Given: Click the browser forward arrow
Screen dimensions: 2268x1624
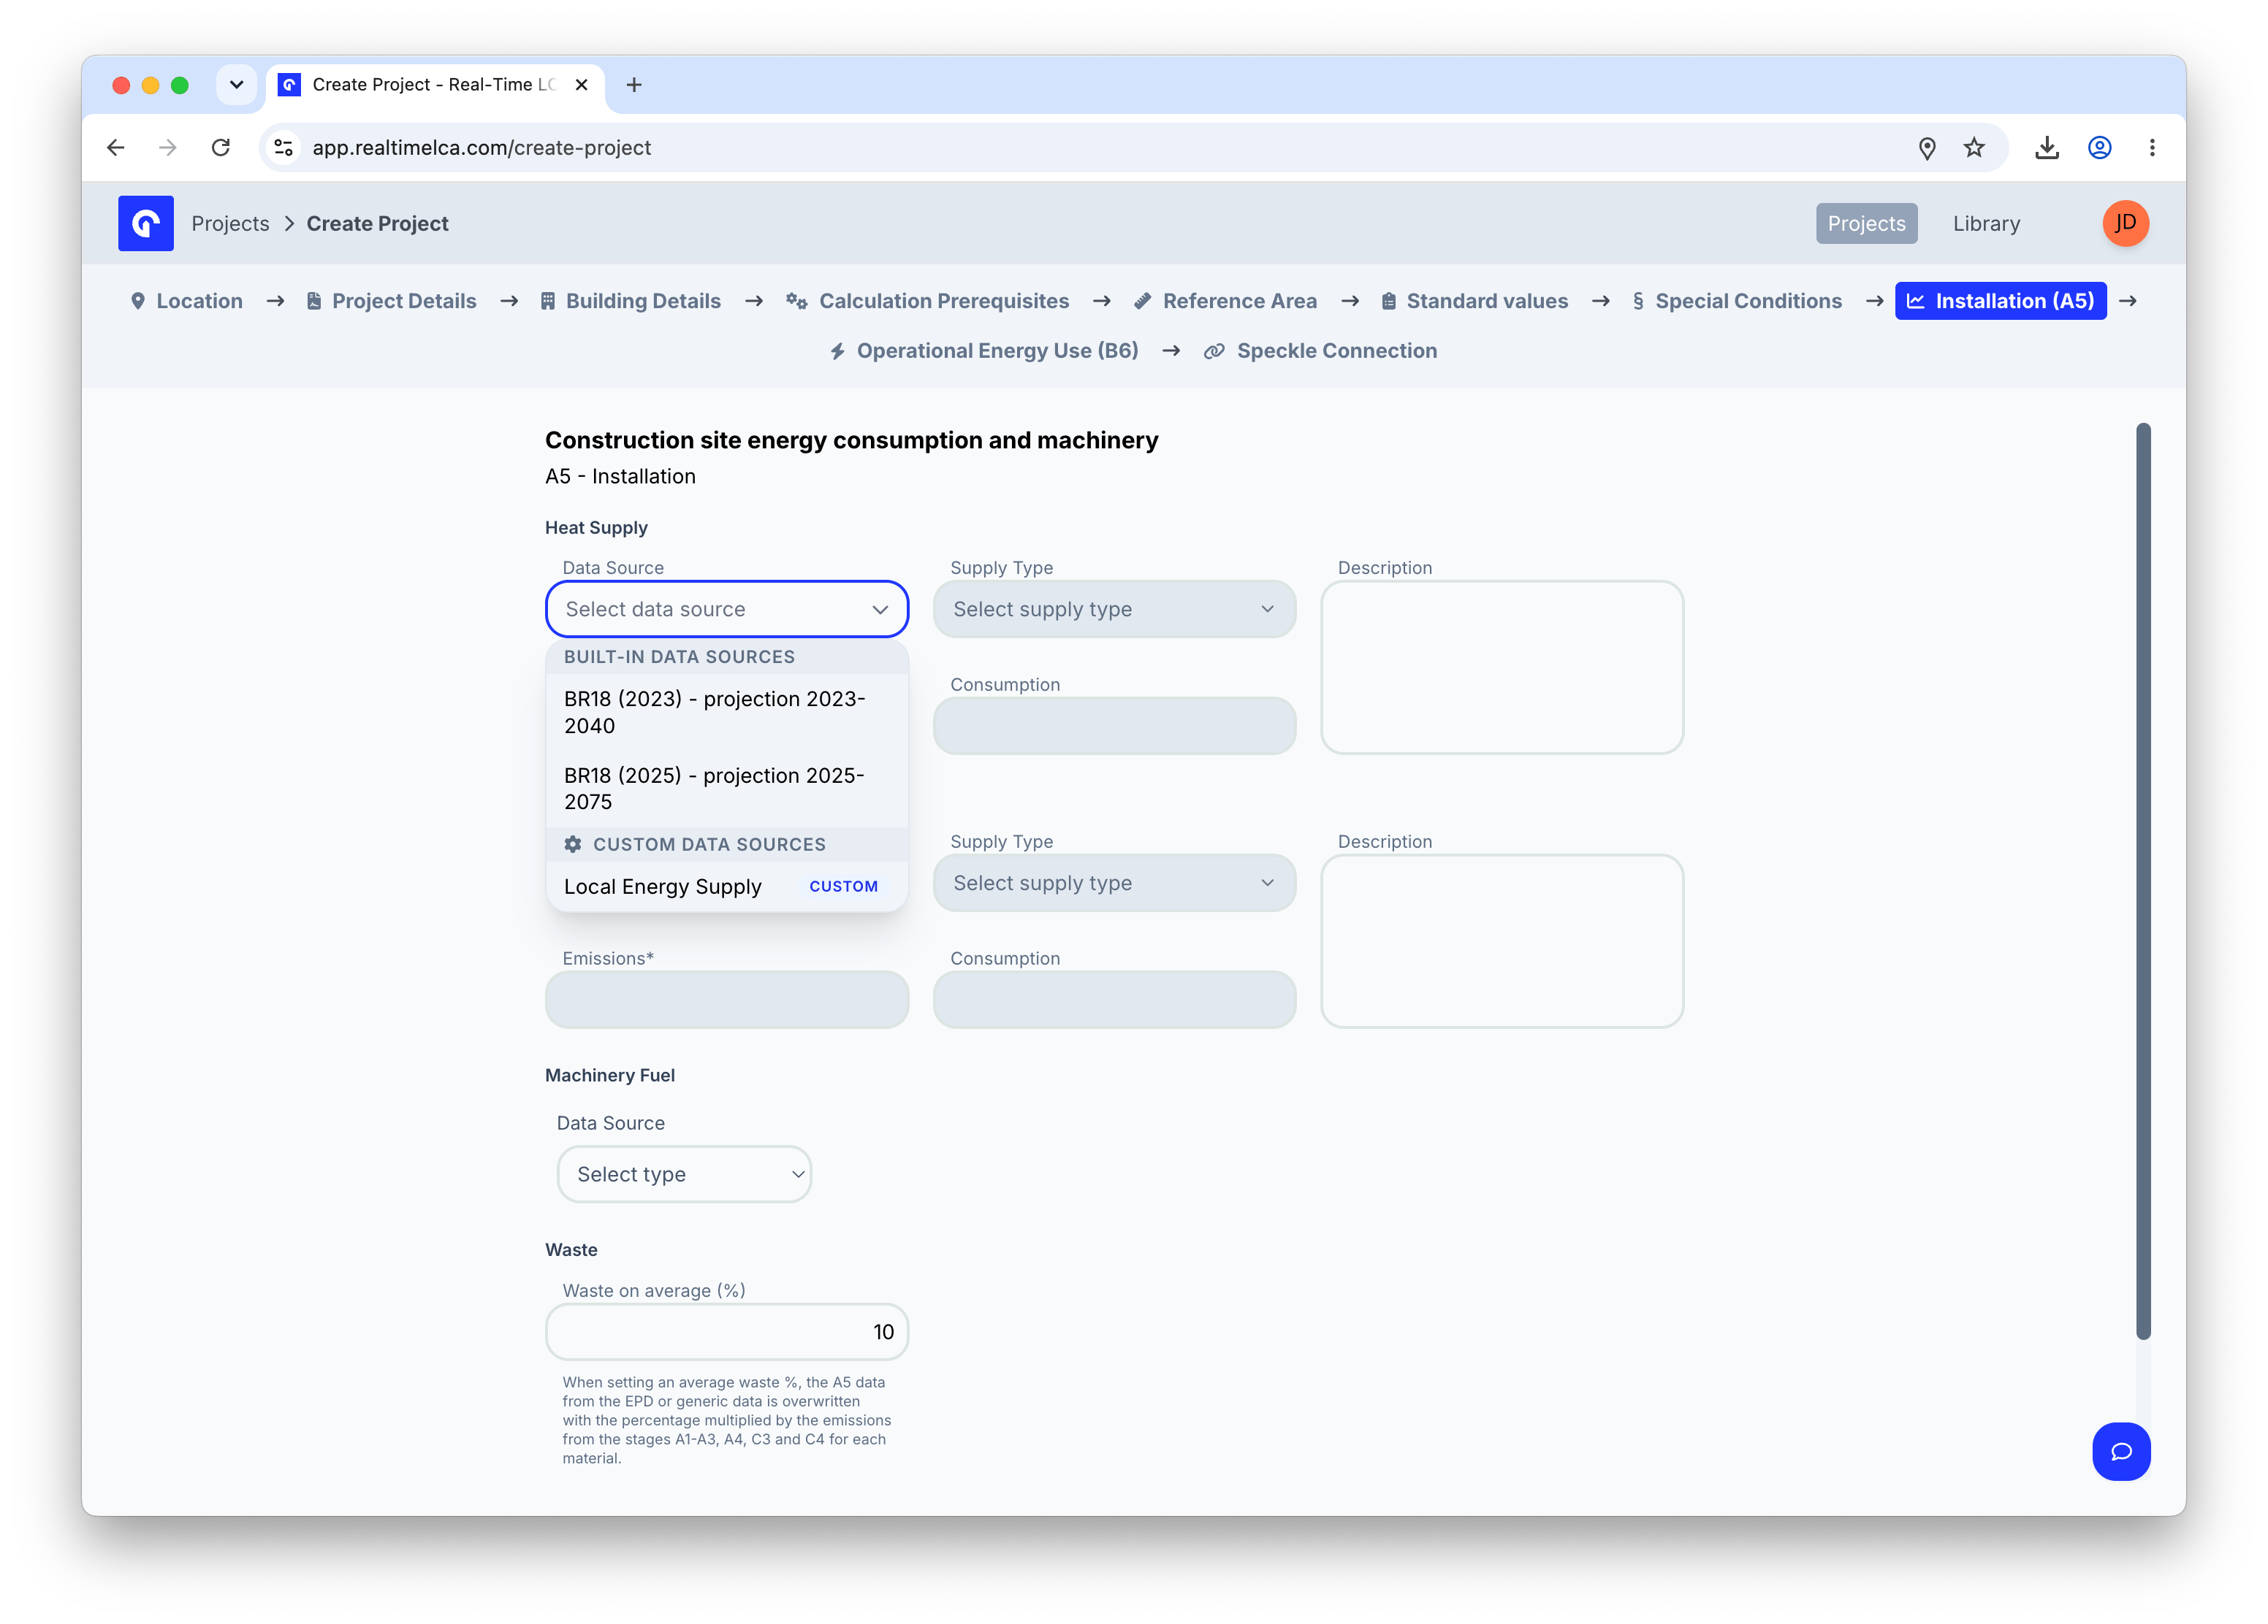Looking at the screenshot, I should point(168,148).
